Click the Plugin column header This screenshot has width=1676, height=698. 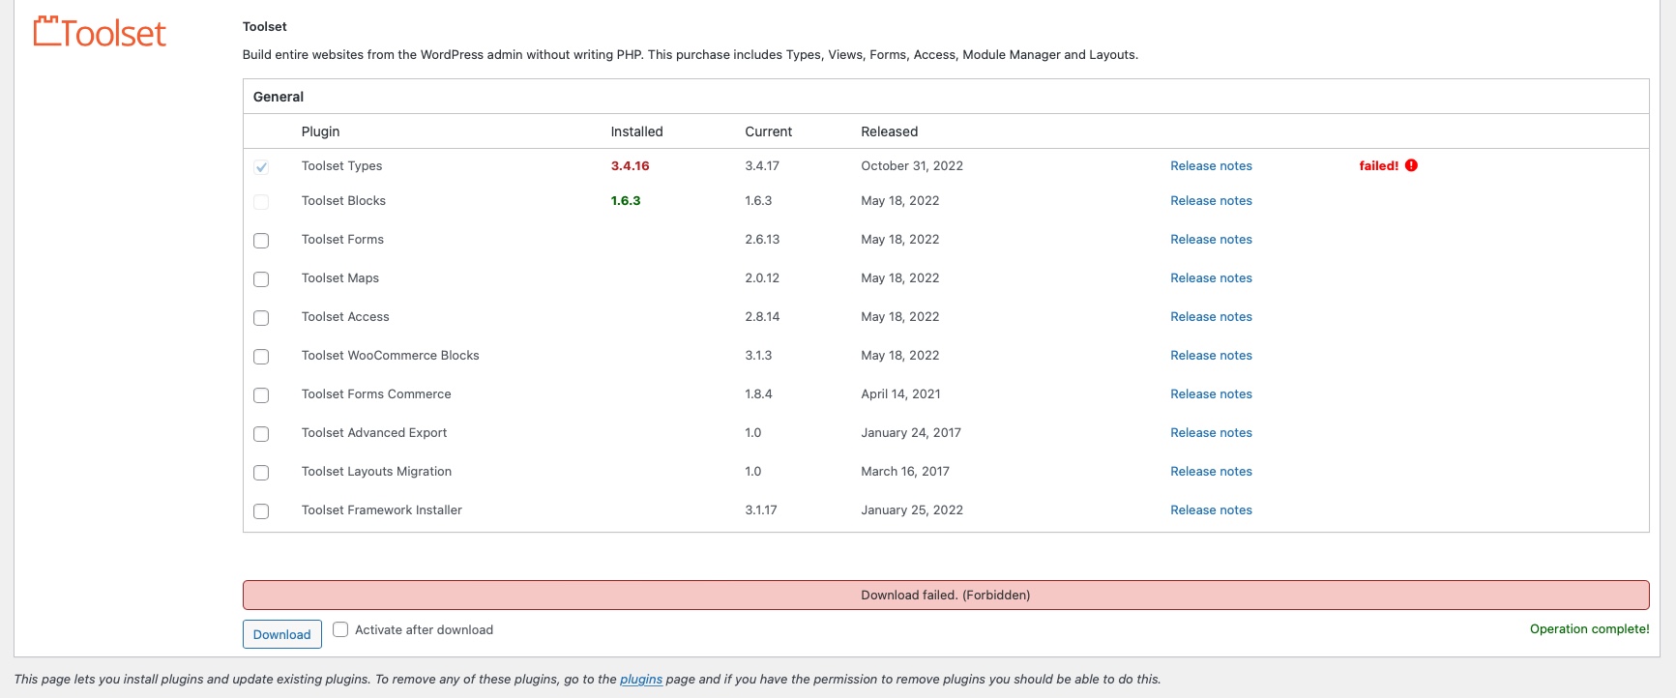(x=320, y=131)
